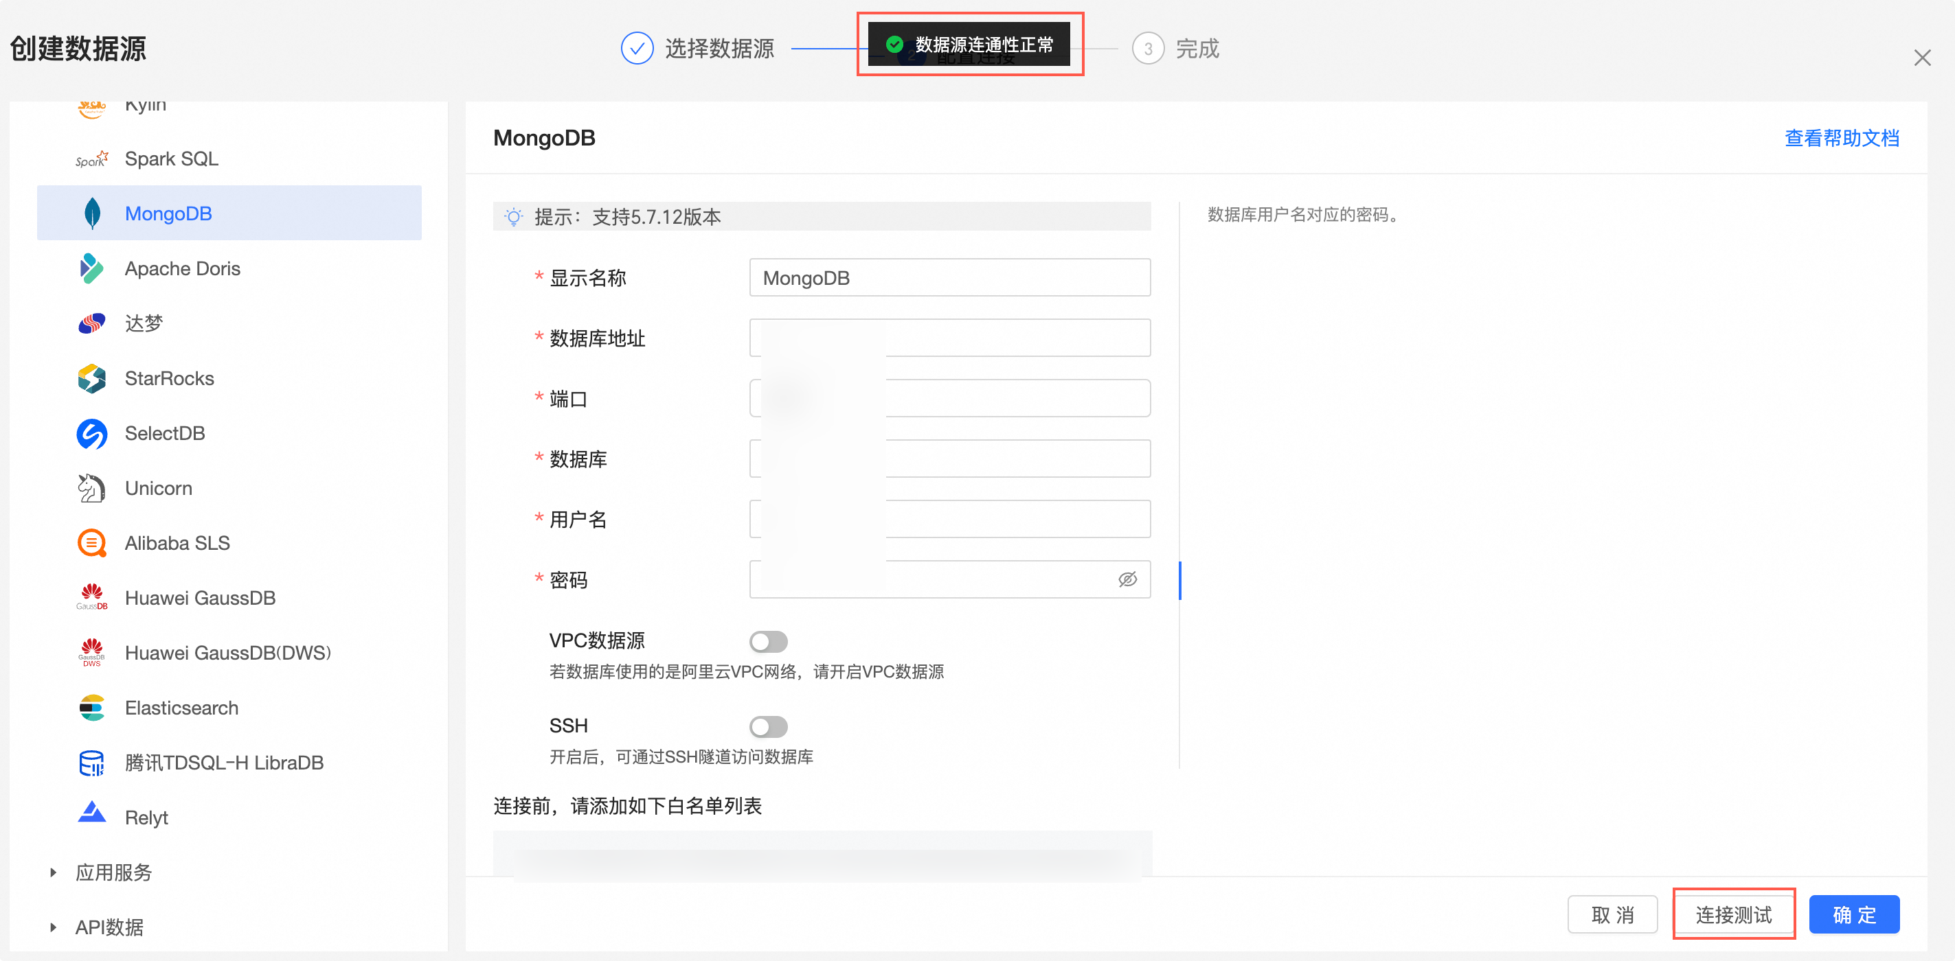Select SelectDB data source
Image resolution: width=1955 pixels, height=961 pixels.
229,434
